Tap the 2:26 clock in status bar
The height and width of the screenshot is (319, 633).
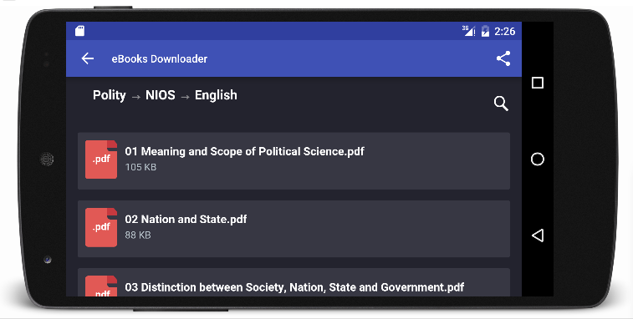pos(504,31)
